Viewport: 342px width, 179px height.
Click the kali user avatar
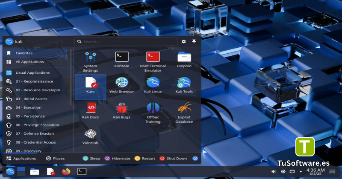9,41
